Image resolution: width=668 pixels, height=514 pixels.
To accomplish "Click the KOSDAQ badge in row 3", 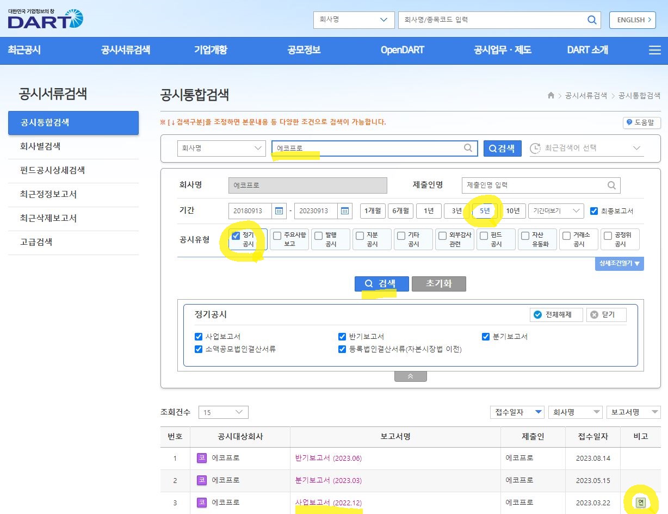I will coord(202,503).
